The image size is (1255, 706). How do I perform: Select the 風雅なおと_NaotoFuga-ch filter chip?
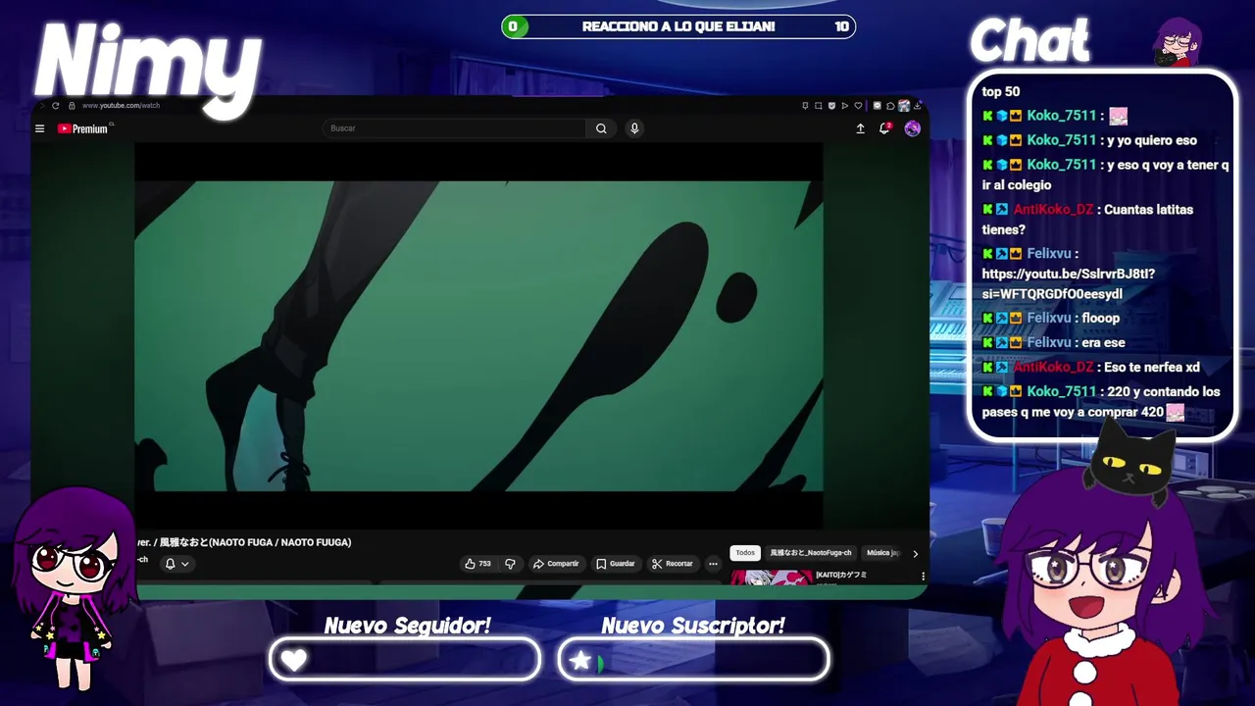tap(811, 553)
